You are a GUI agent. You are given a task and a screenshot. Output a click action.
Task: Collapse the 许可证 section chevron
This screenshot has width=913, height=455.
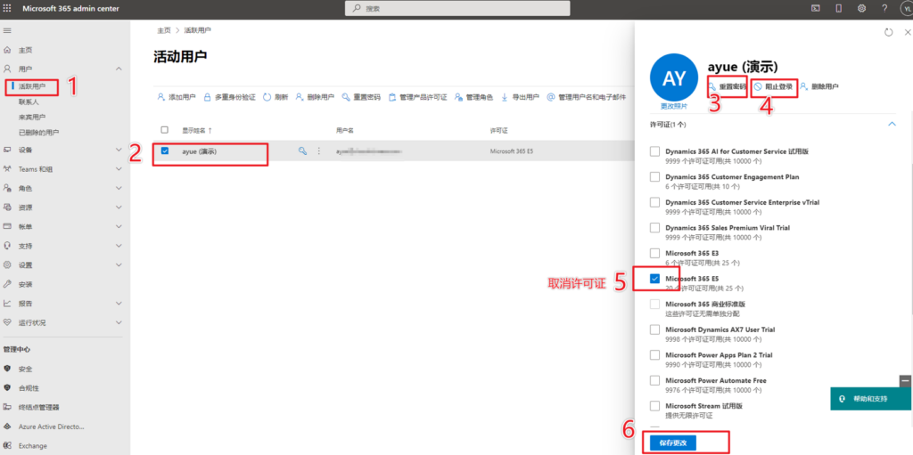[892, 125]
